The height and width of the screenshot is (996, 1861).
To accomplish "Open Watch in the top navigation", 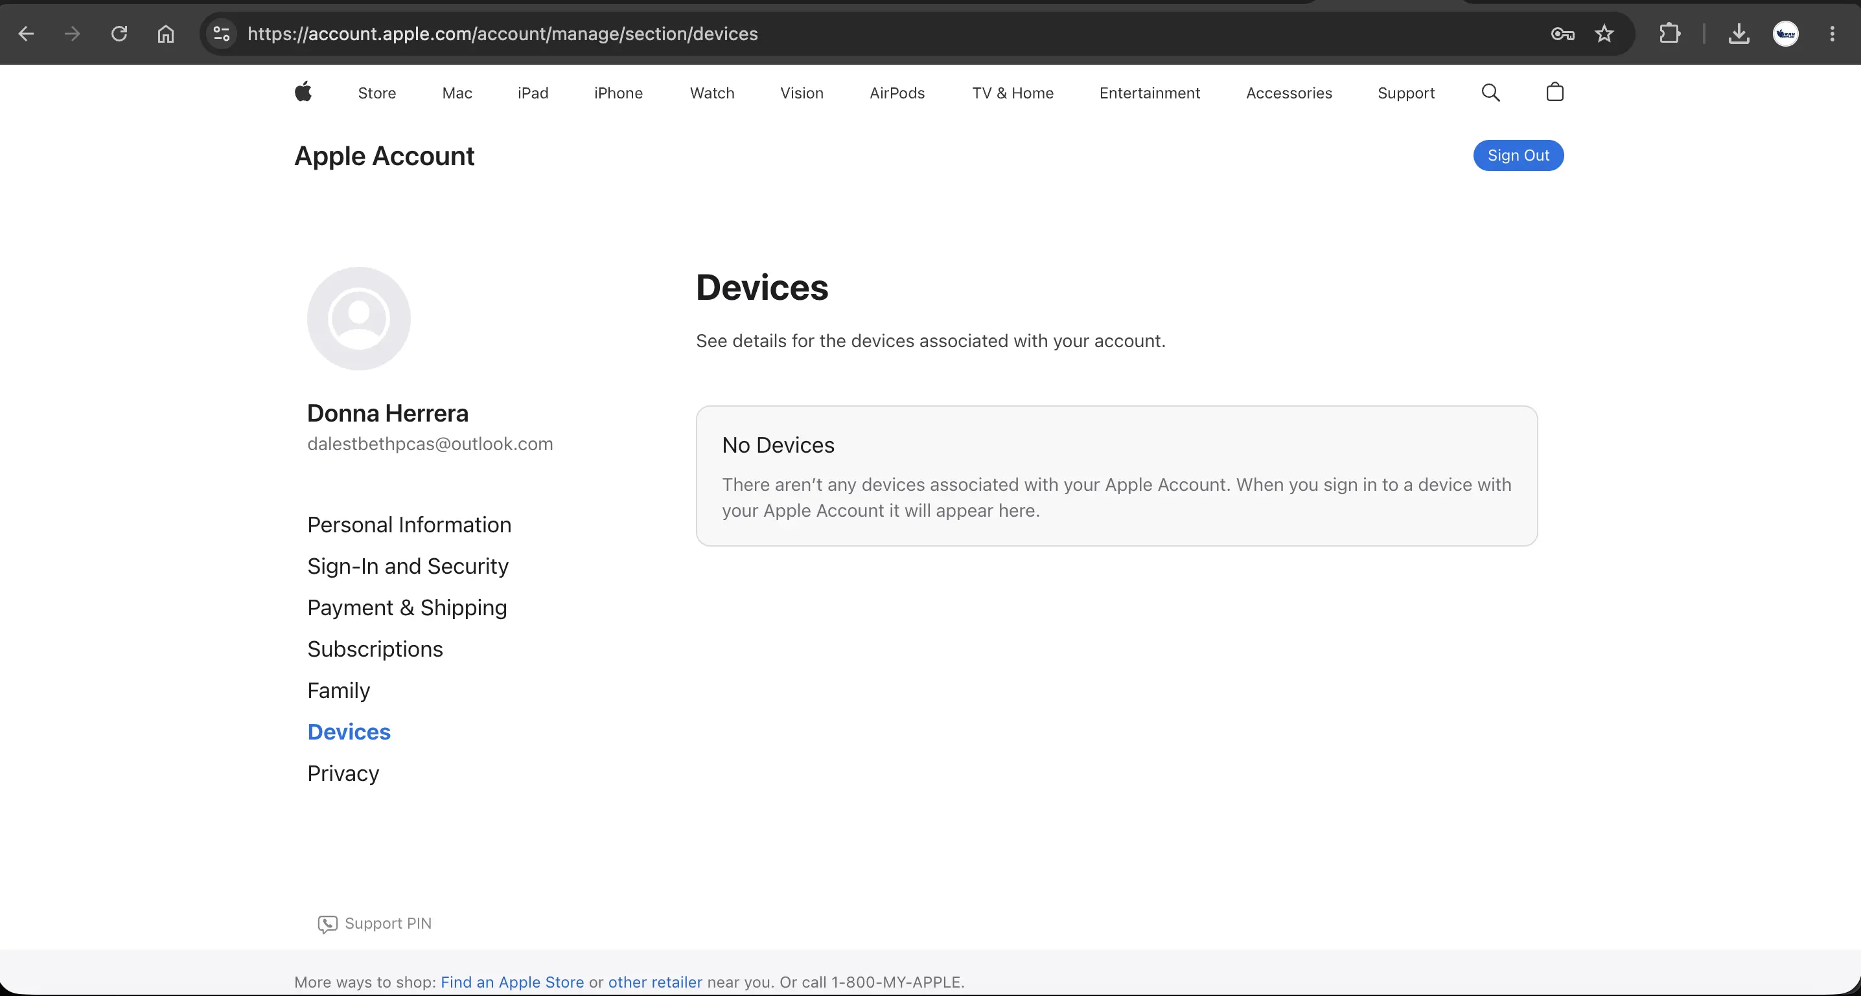I will pyautogui.click(x=712, y=93).
